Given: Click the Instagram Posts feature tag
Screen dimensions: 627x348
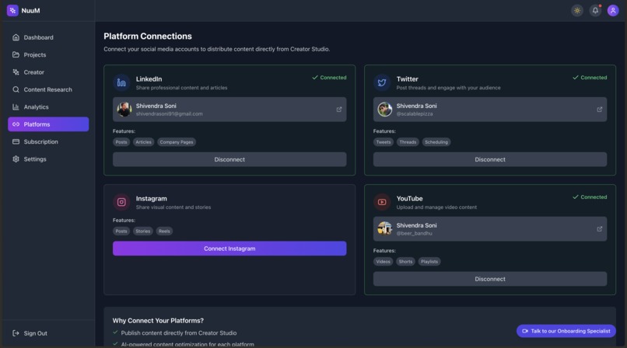Looking at the screenshot, I should click(x=121, y=231).
